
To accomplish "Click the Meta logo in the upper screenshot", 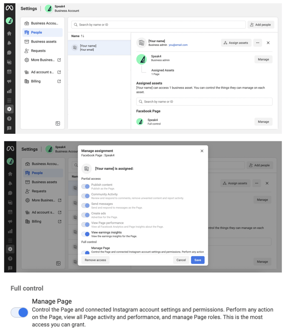I will click(9, 8).
